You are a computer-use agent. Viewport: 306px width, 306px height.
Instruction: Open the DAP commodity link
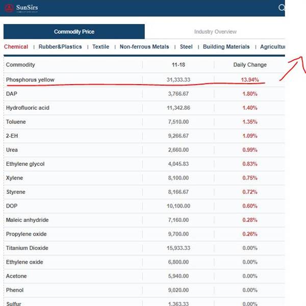click(12, 94)
